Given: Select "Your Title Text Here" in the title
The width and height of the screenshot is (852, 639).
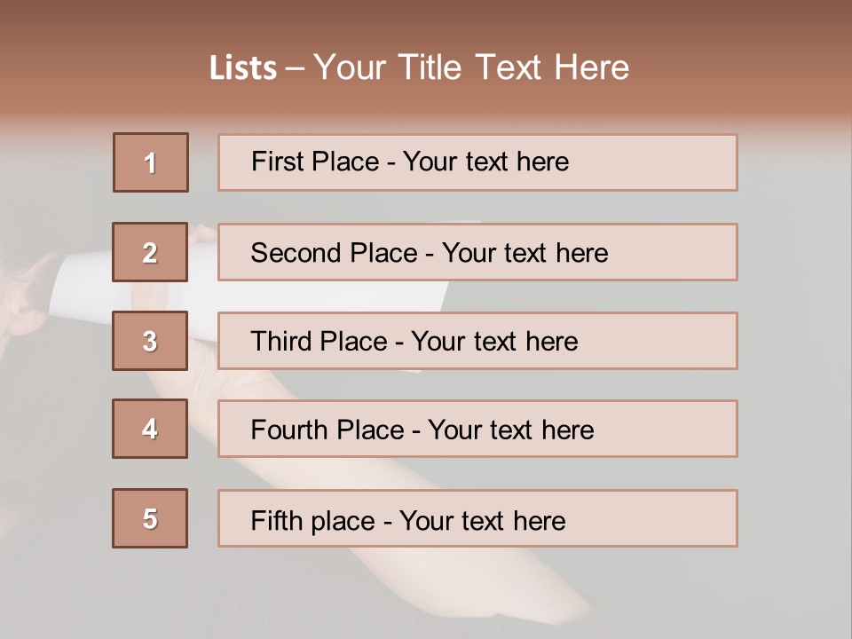Looking at the screenshot, I should tap(471, 67).
